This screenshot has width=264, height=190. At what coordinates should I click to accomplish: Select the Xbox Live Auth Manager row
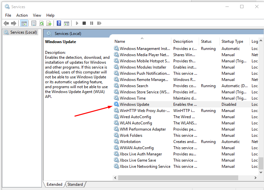coord(186,154)
